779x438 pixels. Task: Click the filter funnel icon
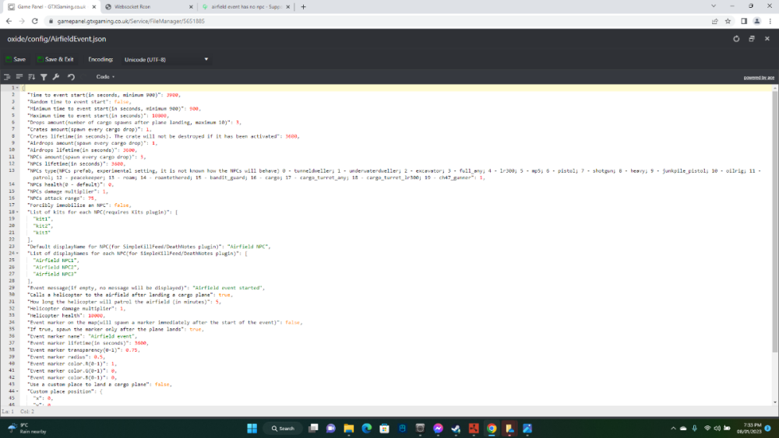(x=44, y=77)
